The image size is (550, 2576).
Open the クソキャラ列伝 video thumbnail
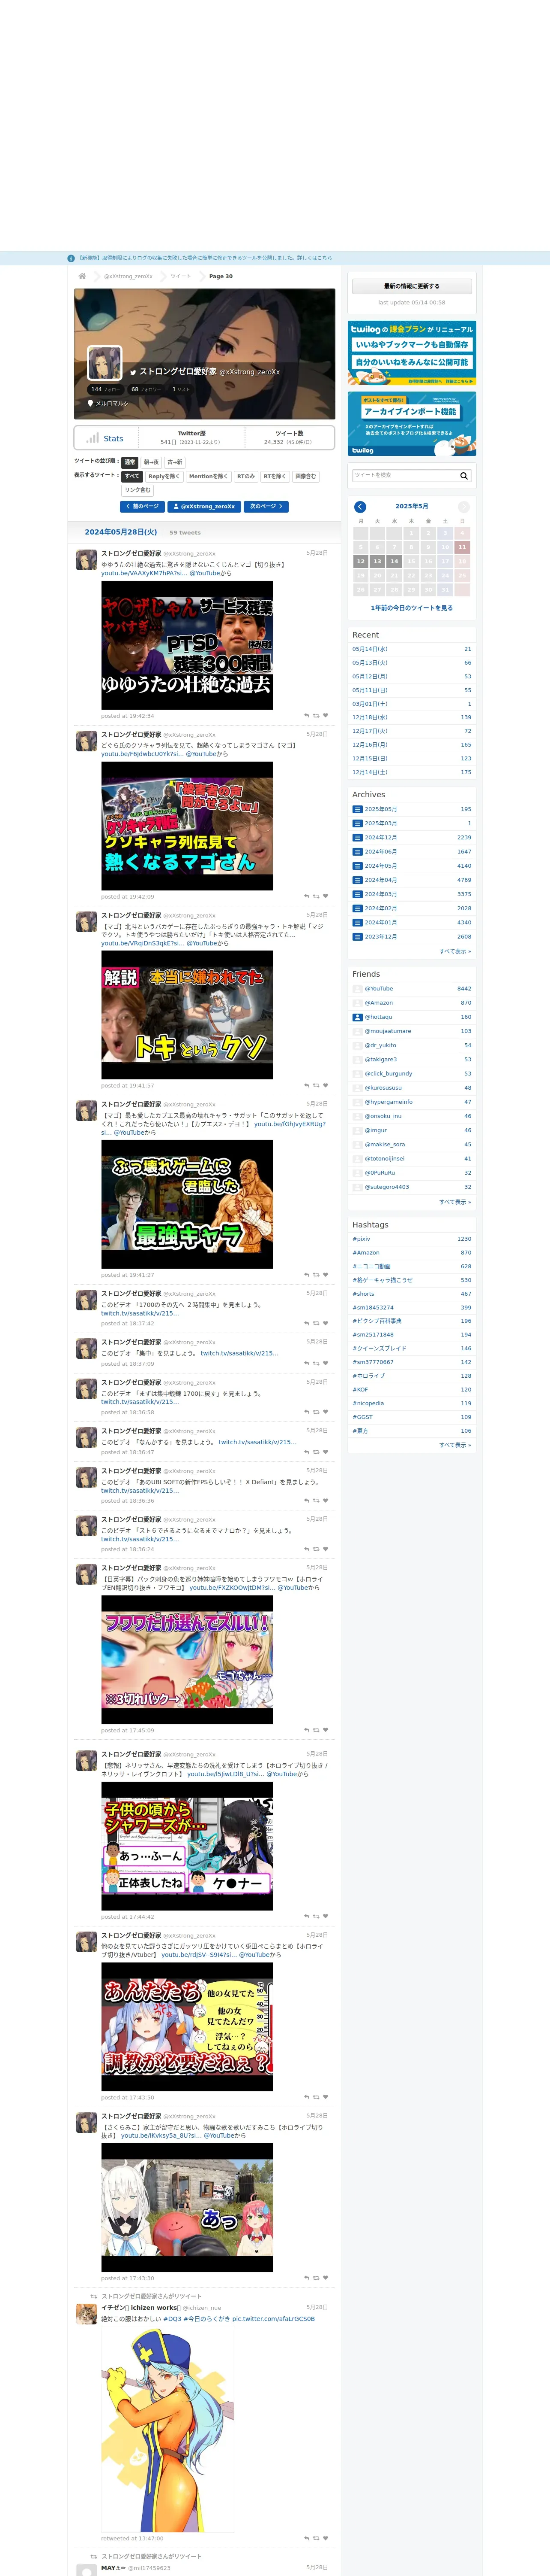point(187,826)
